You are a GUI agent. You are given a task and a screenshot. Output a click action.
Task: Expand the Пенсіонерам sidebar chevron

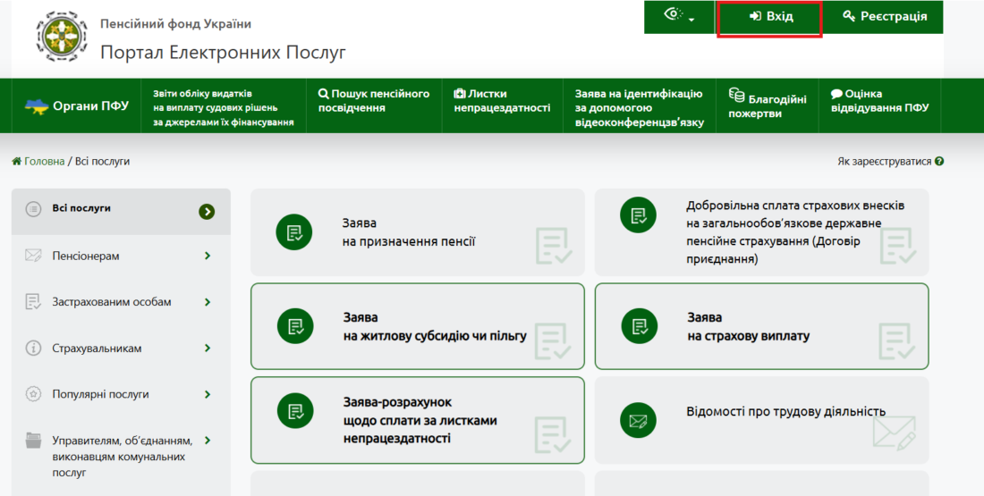tap(208, 256)
